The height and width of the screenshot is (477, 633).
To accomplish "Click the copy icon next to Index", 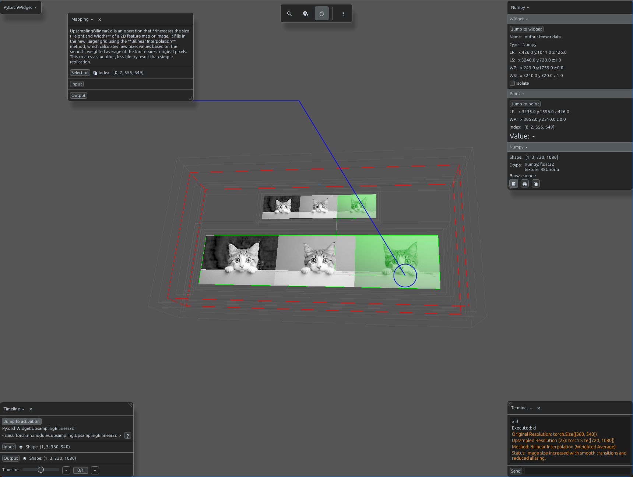I will (95, 73).
